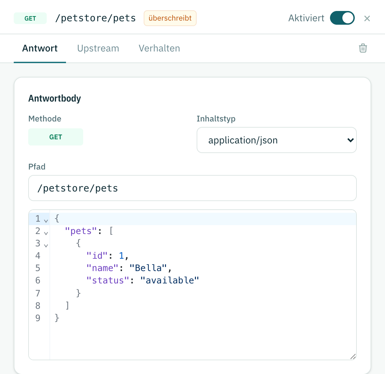Collapse the "pets" array on line 2
The width and height of the screenshot is (385, 374).
[46, 233]
